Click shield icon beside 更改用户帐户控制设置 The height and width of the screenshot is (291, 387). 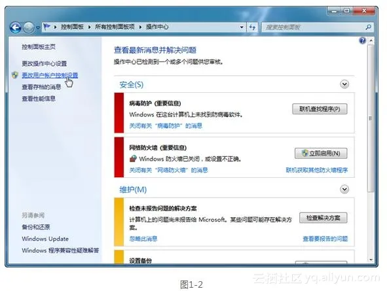(x=15, y=75)
